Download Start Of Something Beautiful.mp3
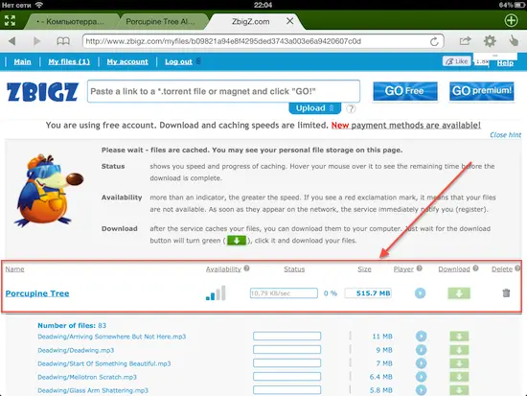Viewport: 527px width, 396px height. click(459, 363)
